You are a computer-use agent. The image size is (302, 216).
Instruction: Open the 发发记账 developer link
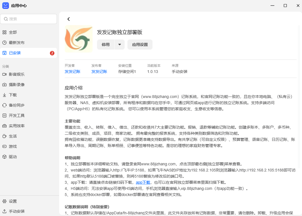click(73, 72)
